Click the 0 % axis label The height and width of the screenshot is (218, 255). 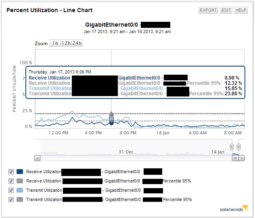[29, 127]
